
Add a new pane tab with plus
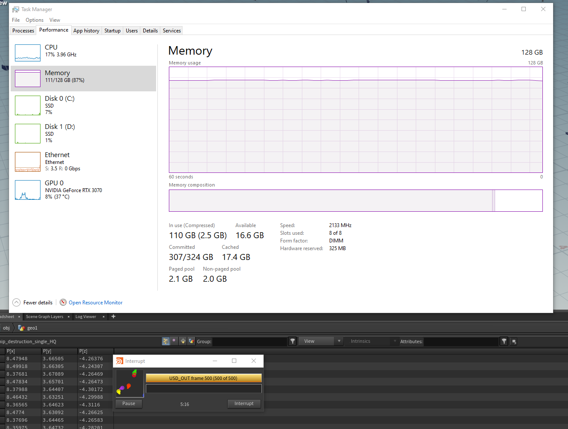[113, 316]
